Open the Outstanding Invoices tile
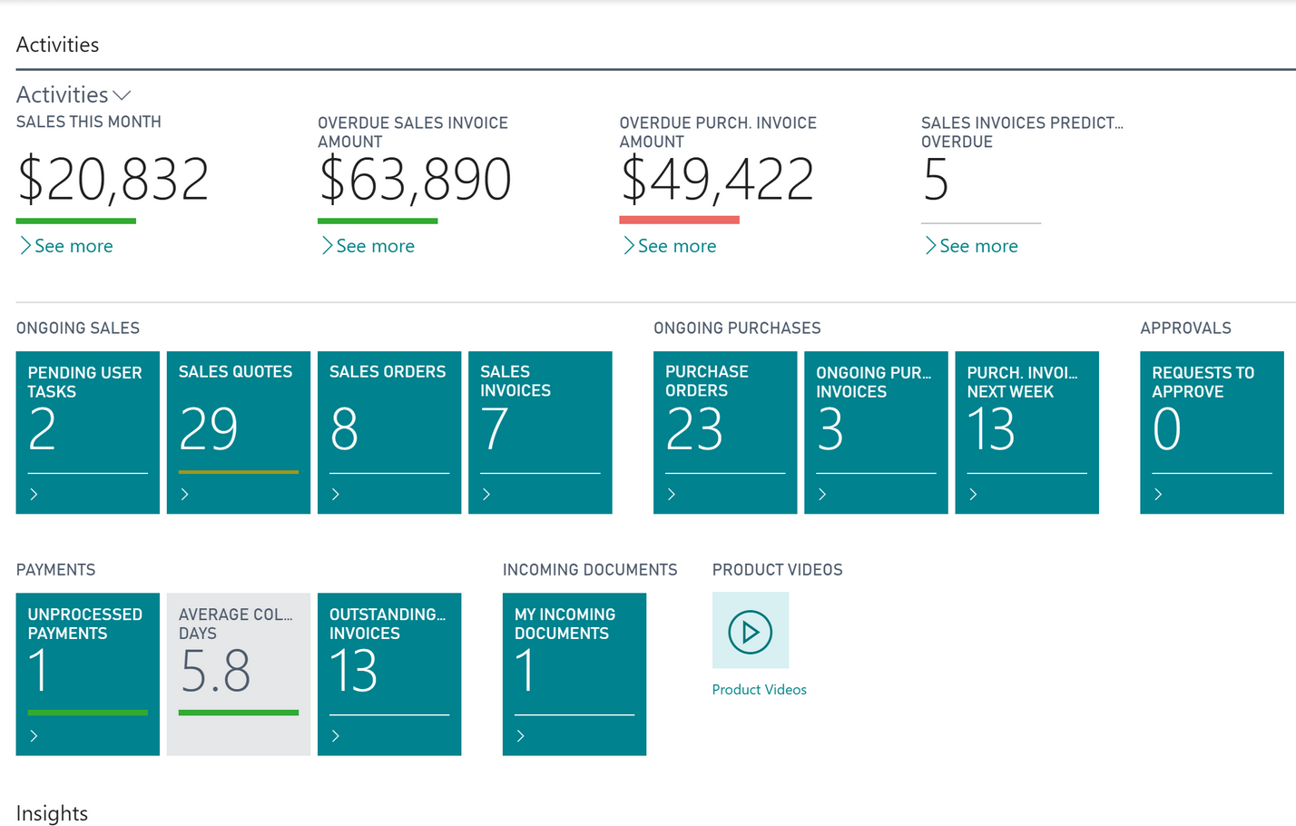Image resolution: width=1296 pixels, height=826 pixels. pos(389,674)
